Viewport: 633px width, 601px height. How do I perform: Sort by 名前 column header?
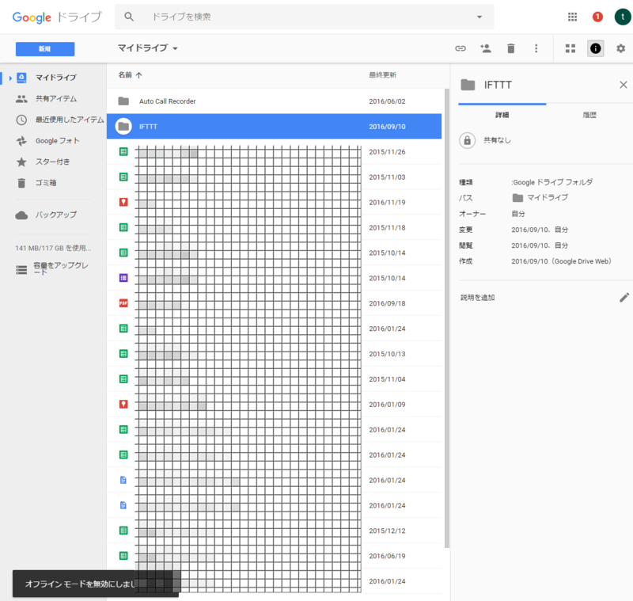click(130, 74)
